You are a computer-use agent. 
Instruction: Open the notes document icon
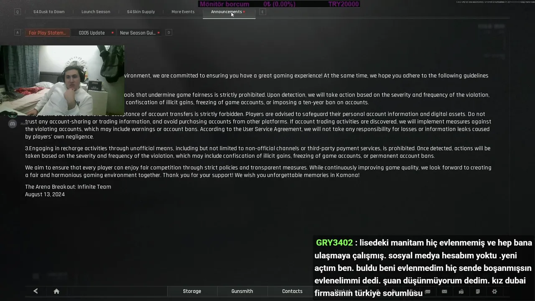[478, 291]
